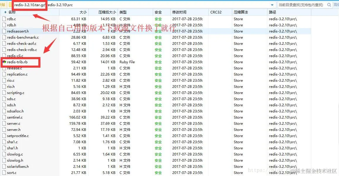
Task: Sort by the 修改时间 column header
Action: [189, 12]
